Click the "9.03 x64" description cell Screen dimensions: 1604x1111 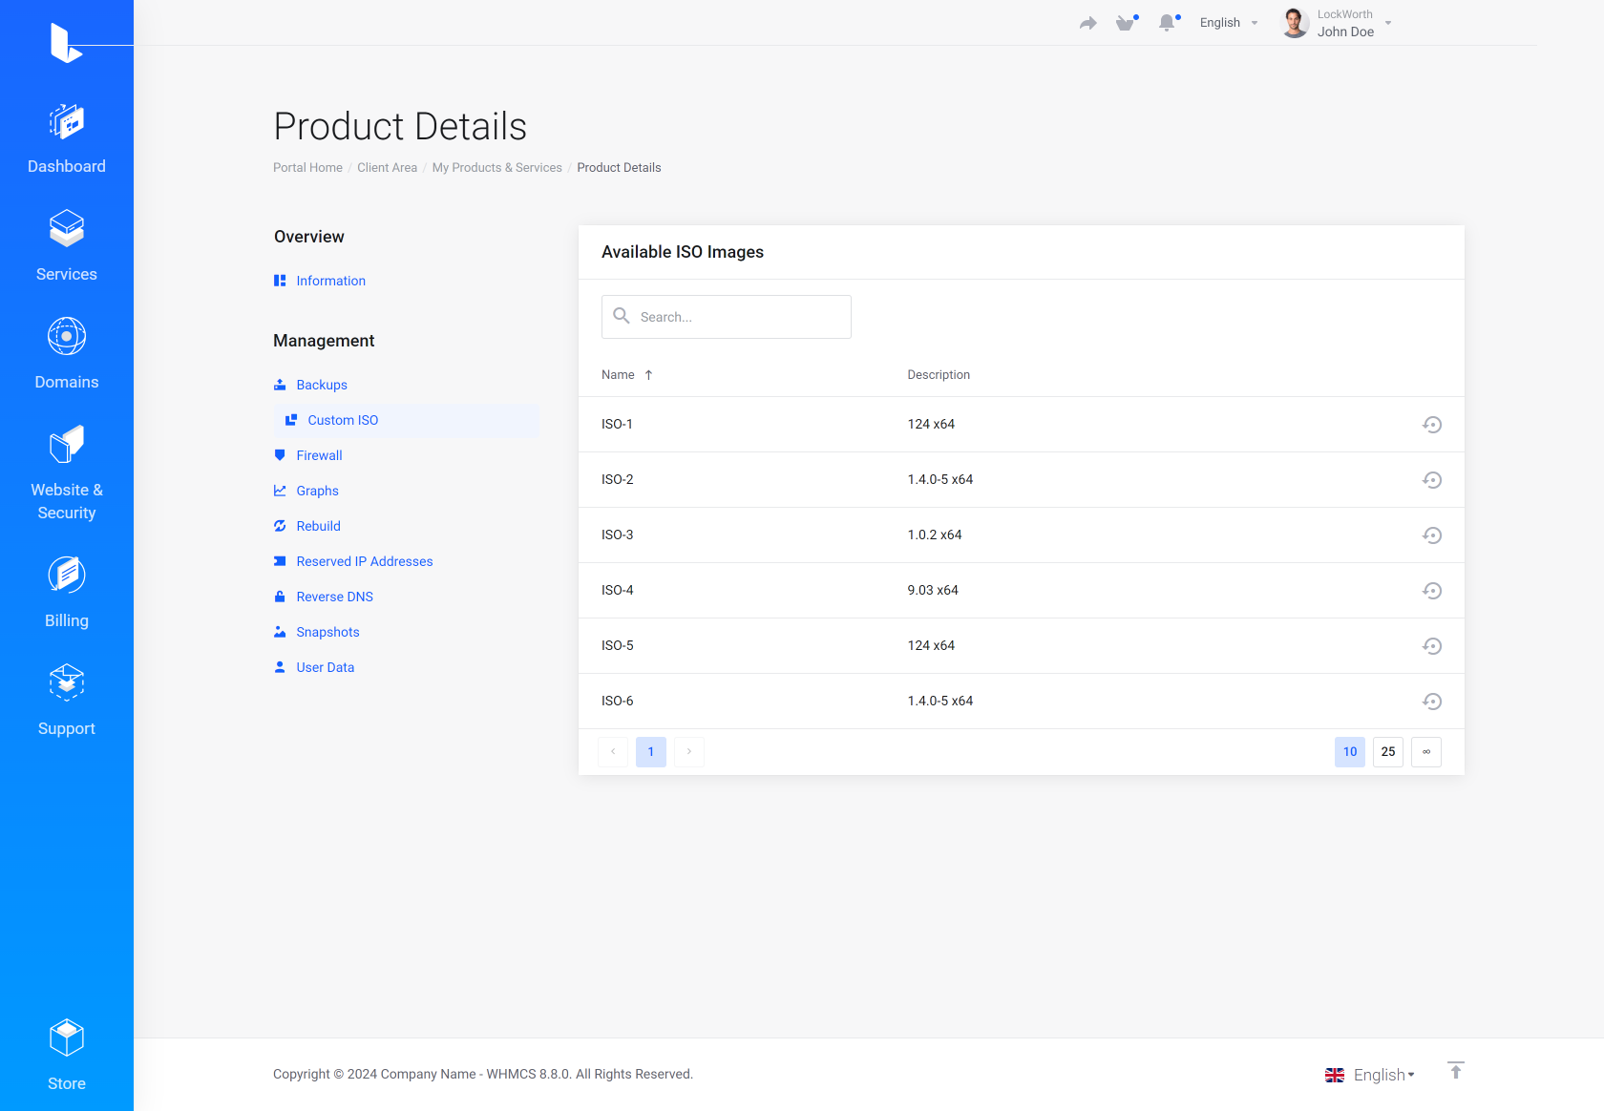933,590
